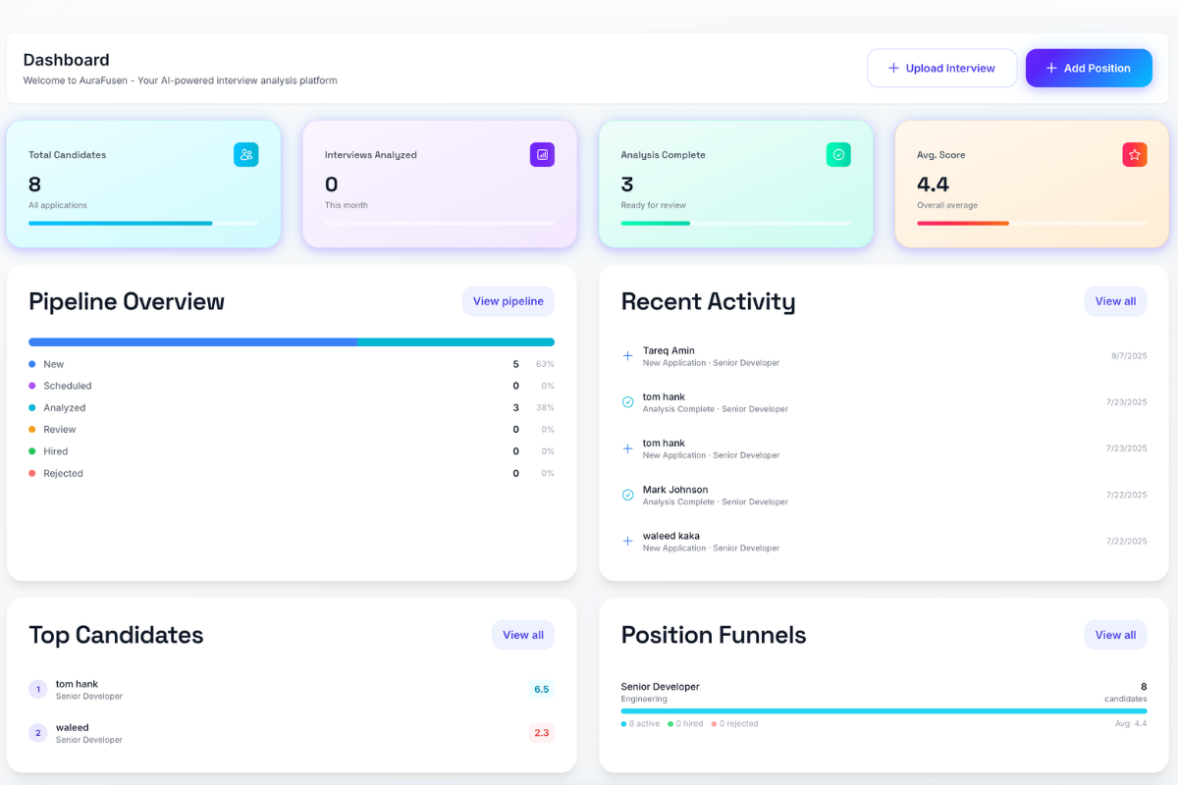Click the checkmark icon beside tom hank's analysis entry

coord(627,402)
